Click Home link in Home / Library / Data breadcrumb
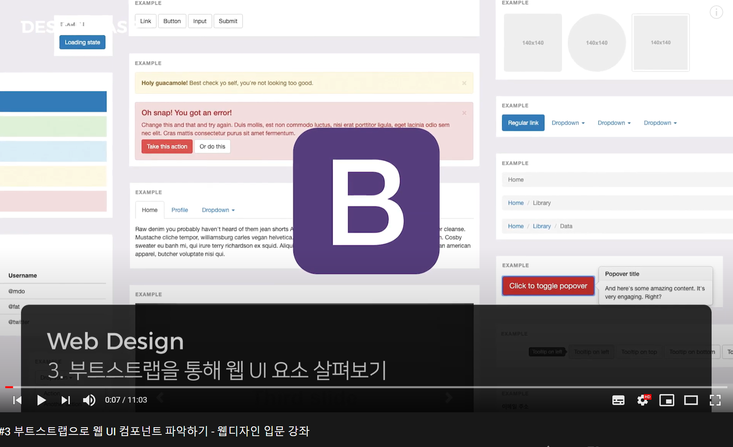733x447 pixels. pos(516,226)
